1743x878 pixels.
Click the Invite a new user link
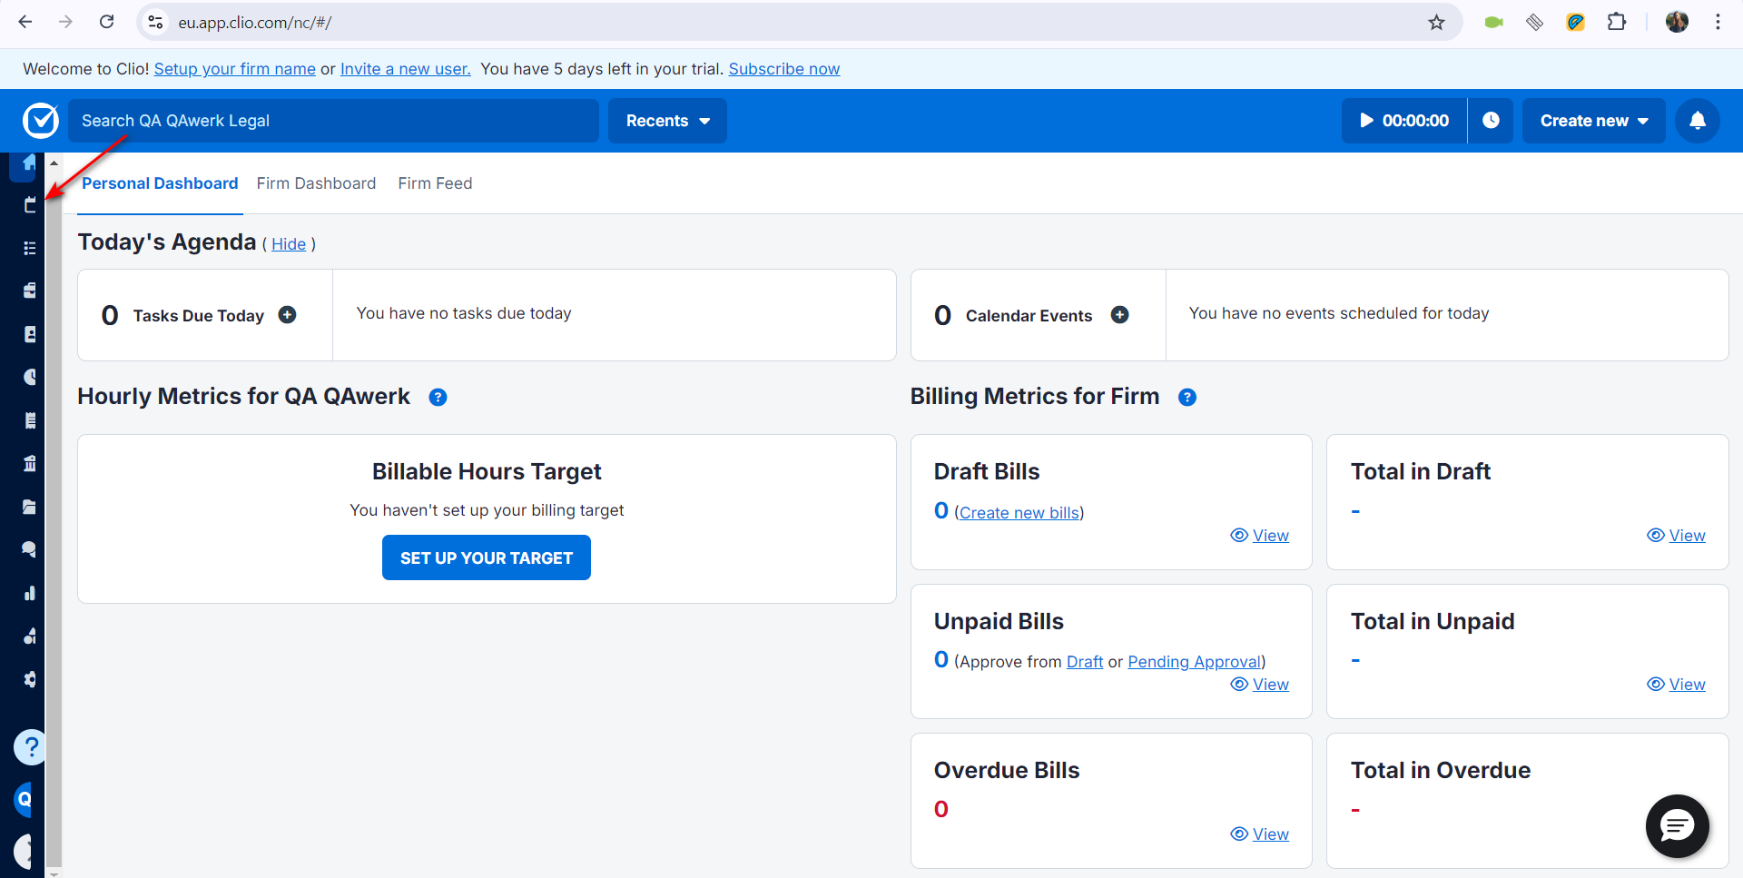point(406,69)
